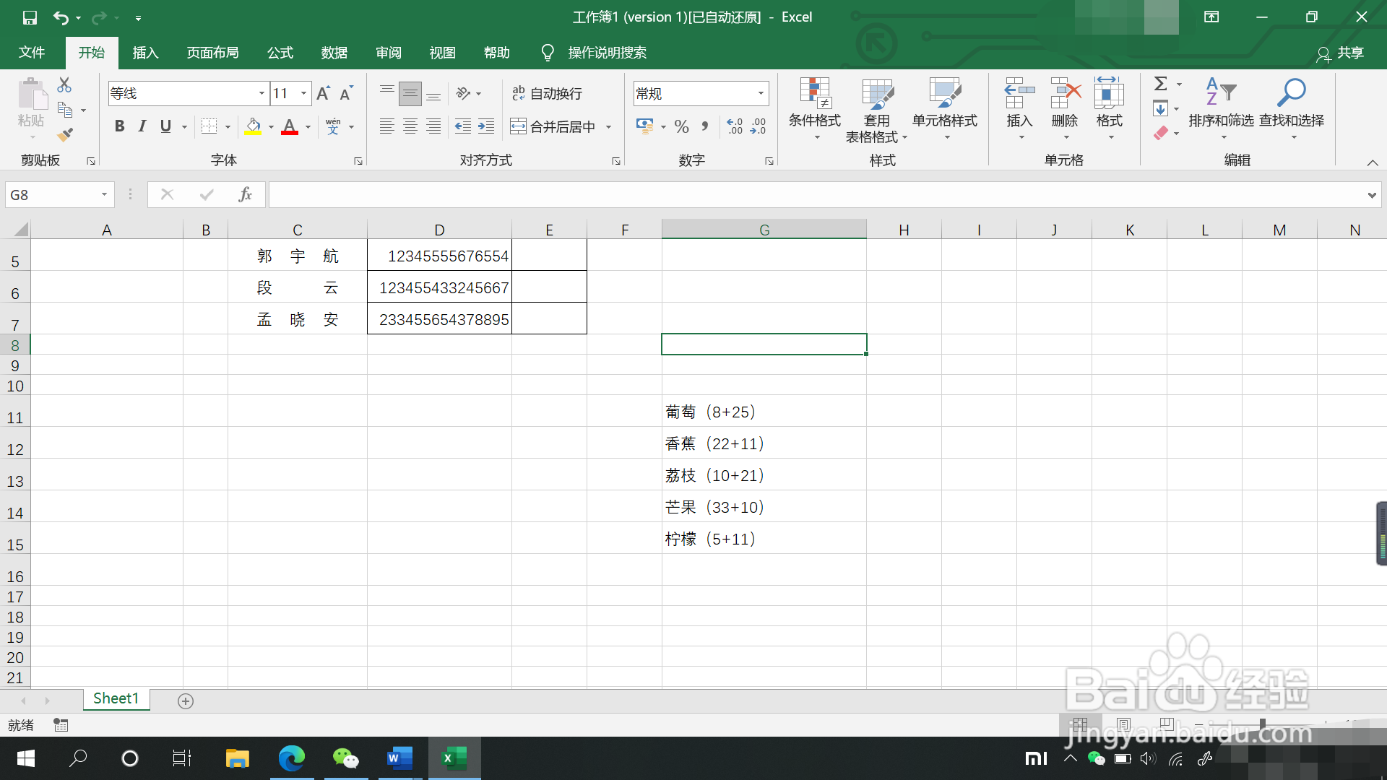Apply the yellow fill color swatch

[x=253, y=127]
